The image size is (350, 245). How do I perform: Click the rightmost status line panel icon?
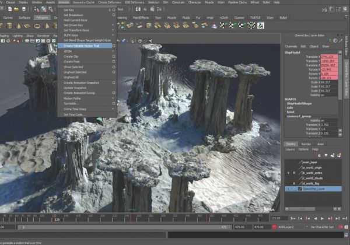pyautogui.click(x=346, y=9)
